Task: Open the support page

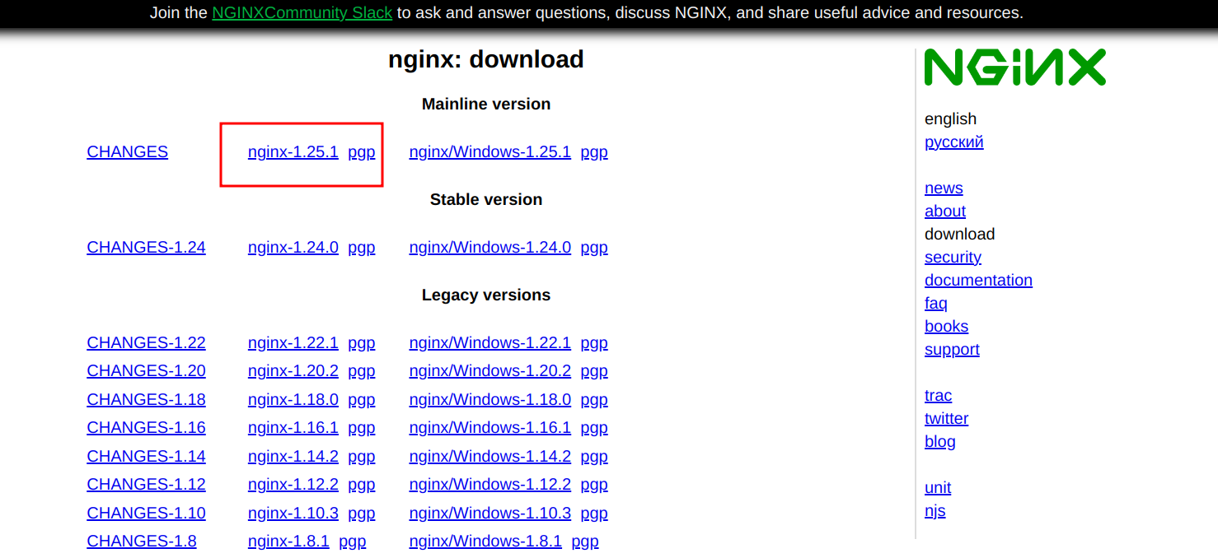Action: tap(952, 349)
